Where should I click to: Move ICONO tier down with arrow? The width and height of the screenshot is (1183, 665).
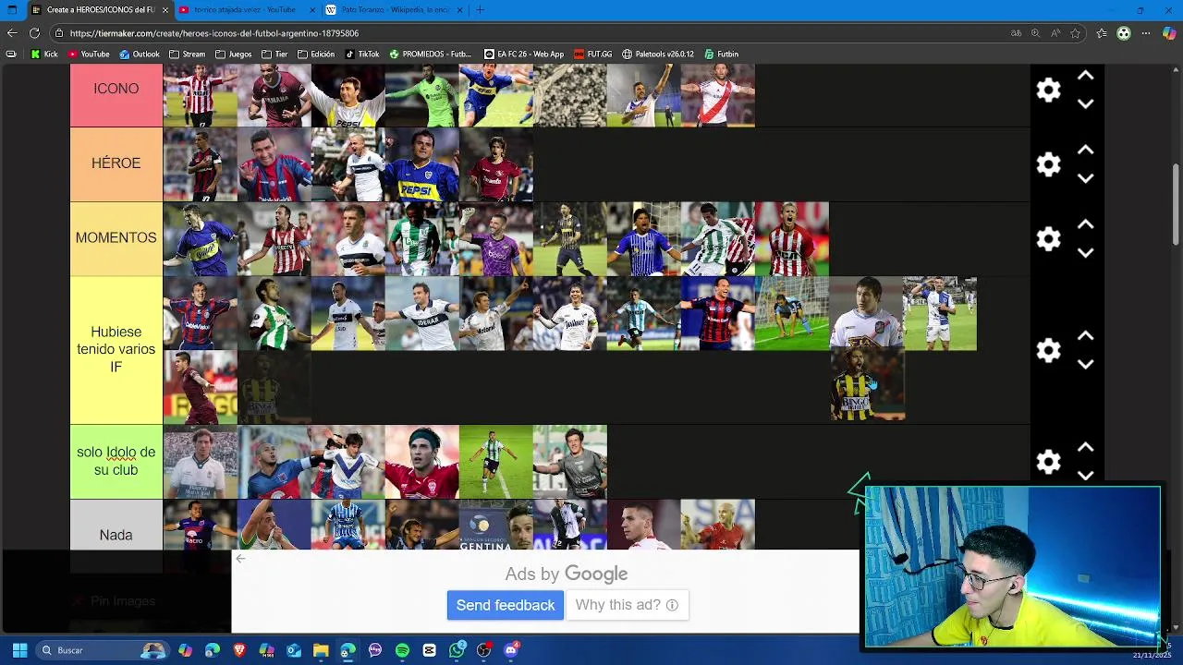[1086, 103]
